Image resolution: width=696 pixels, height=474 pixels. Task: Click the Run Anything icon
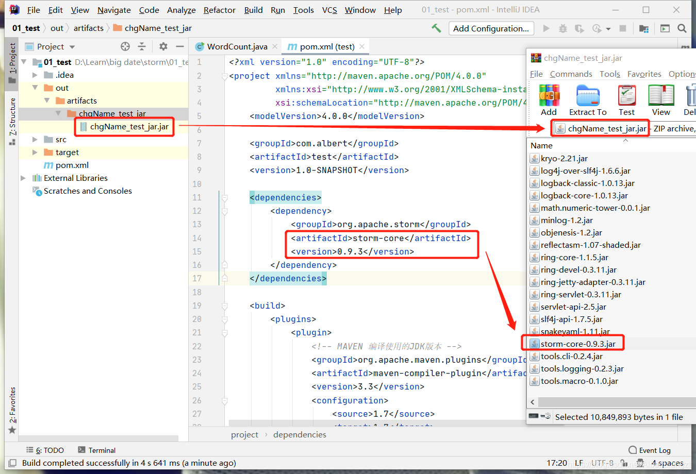[x=665, y=28]
